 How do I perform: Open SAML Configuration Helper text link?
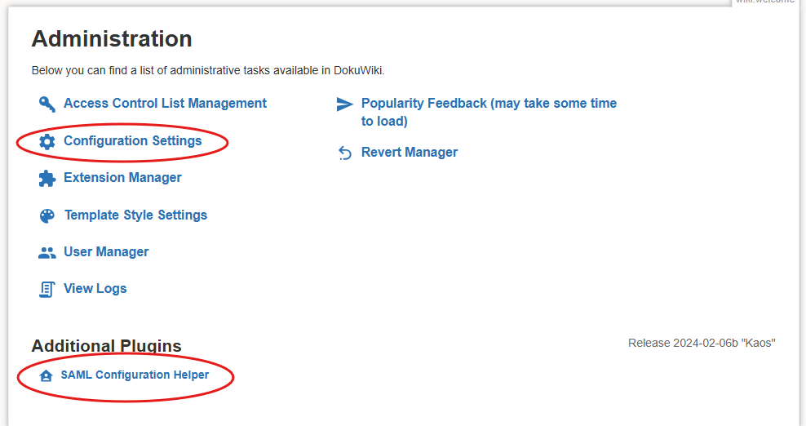(x=135, y=375)
